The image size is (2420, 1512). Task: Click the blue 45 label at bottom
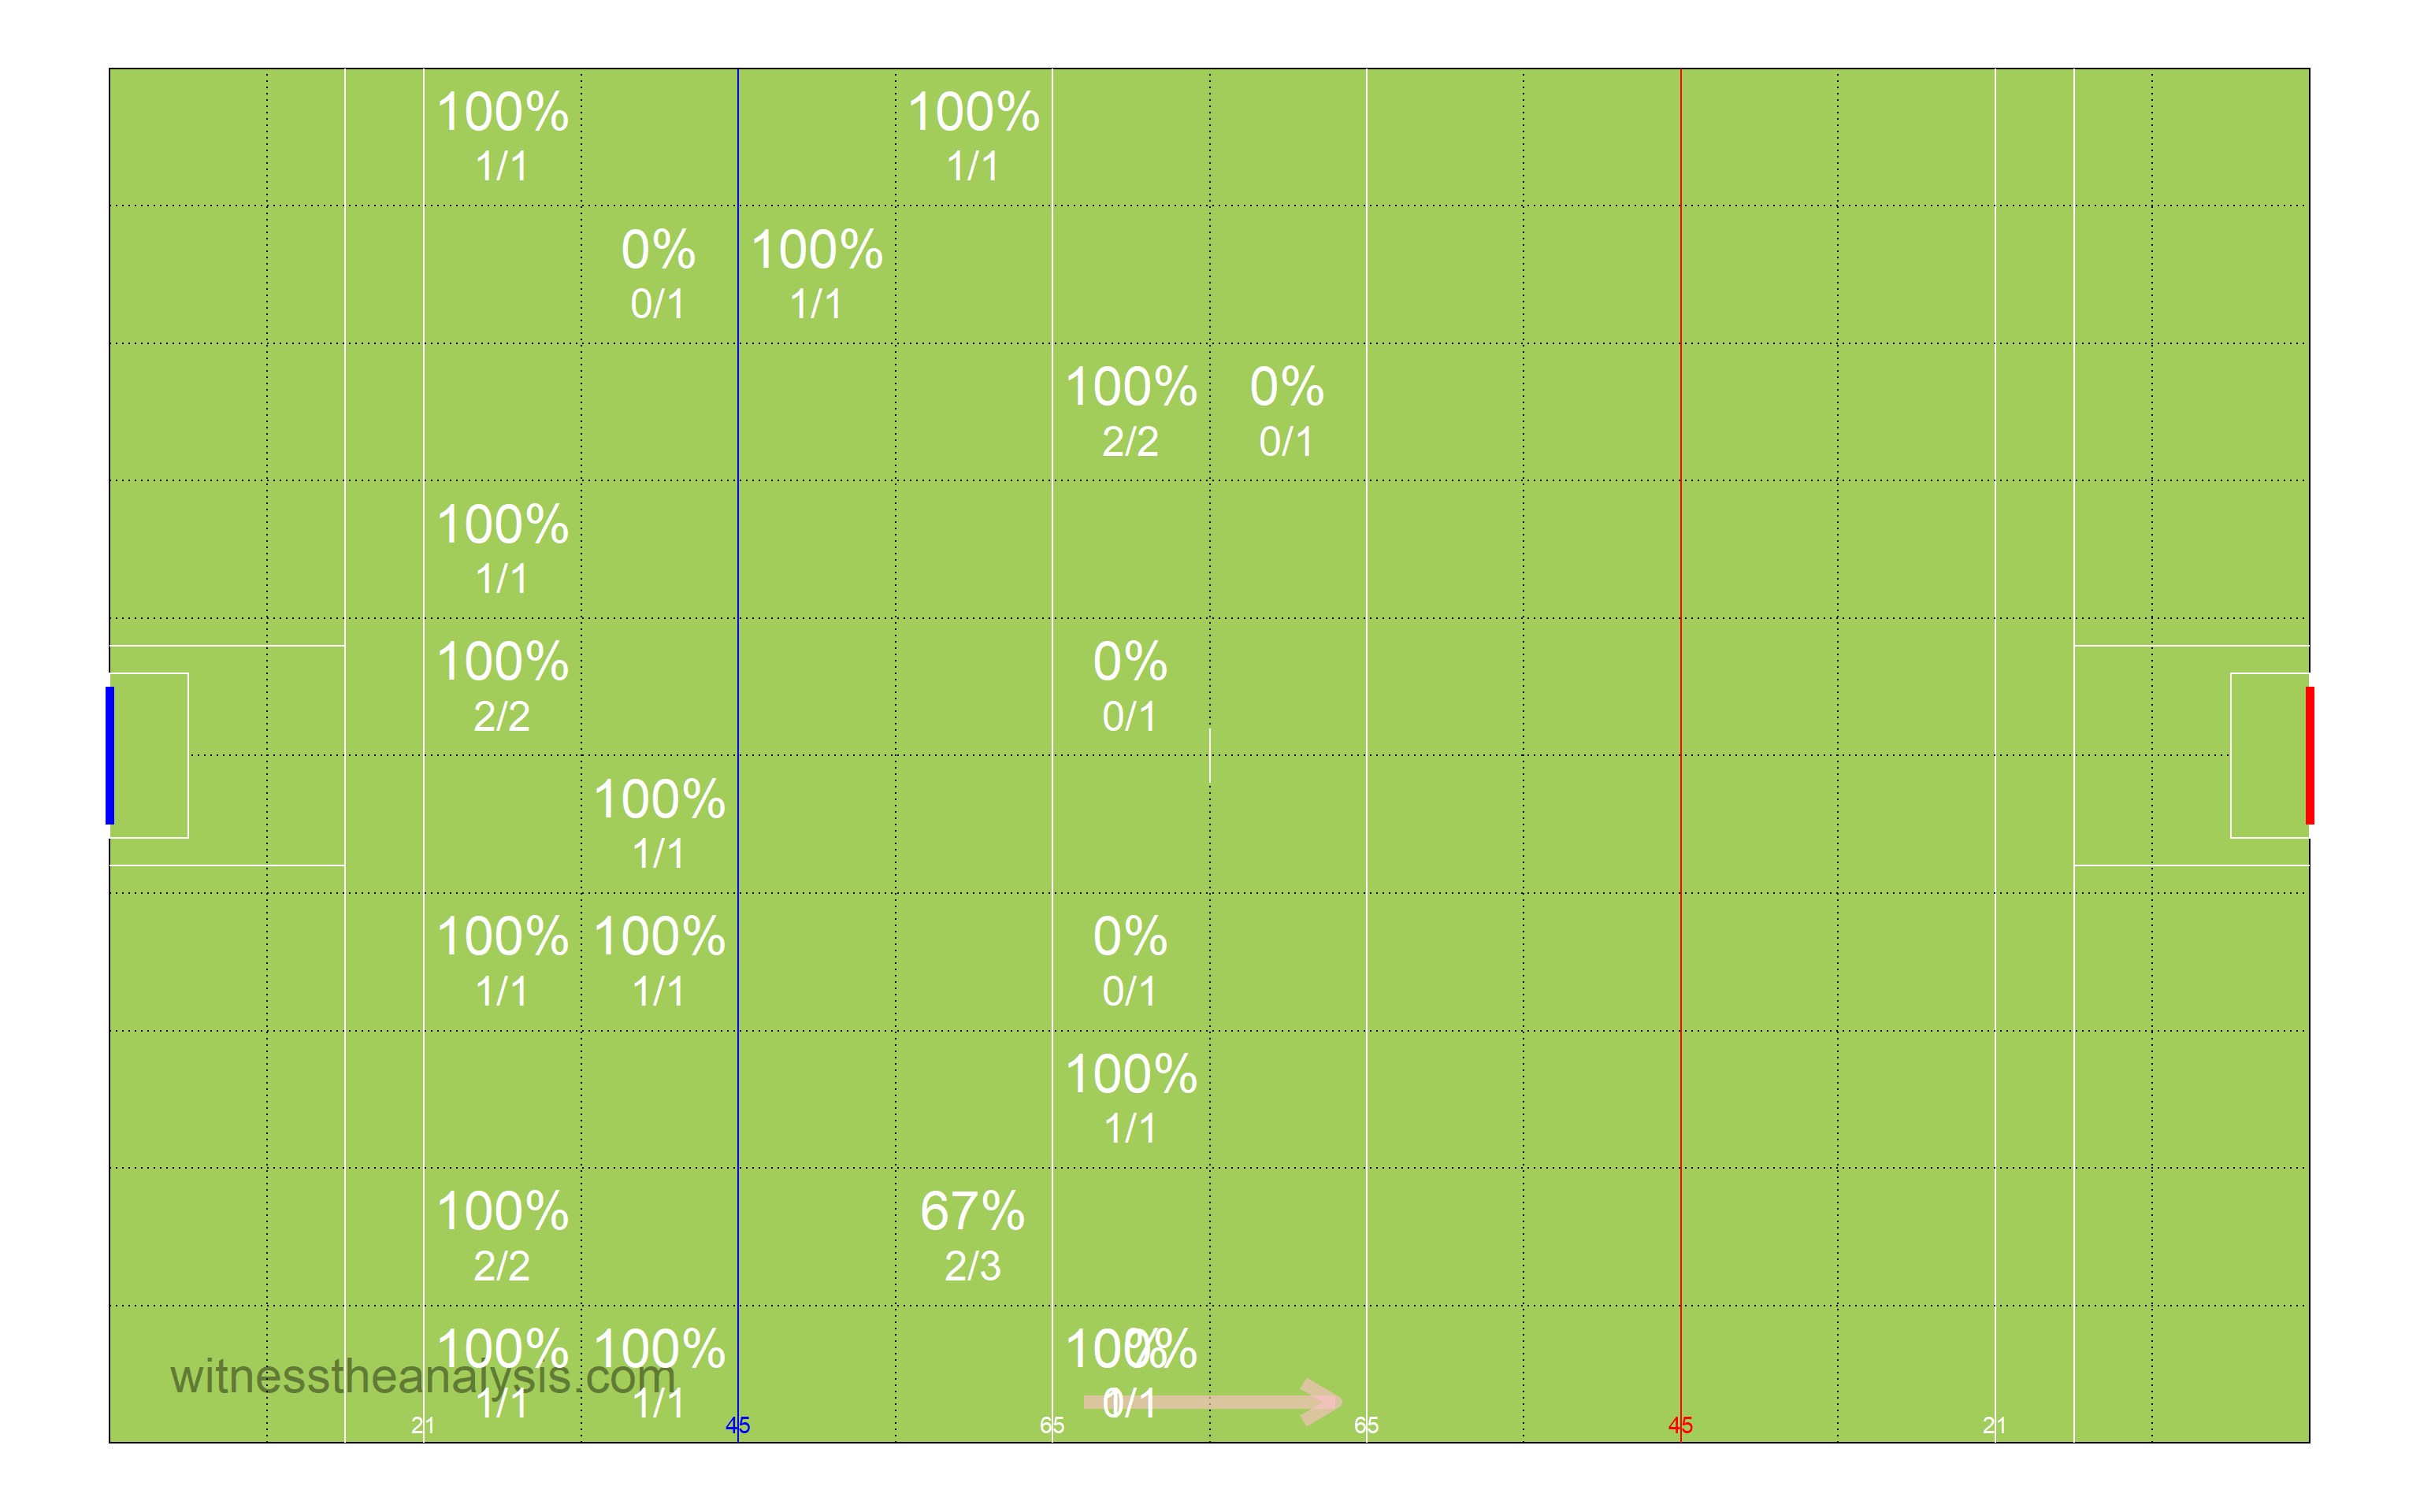coord(738,1426)
